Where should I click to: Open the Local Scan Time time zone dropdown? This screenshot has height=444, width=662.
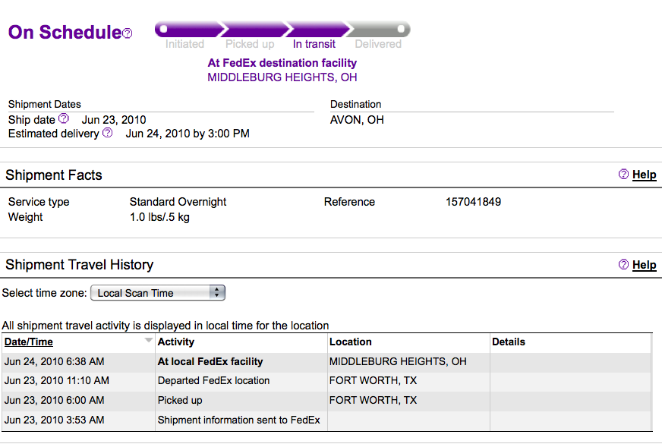(158, 293)
